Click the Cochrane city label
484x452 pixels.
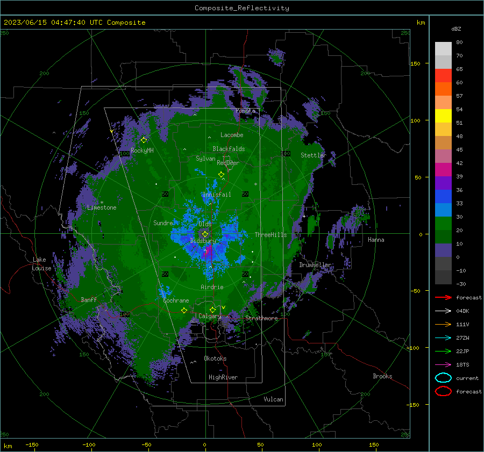(176, 300)
